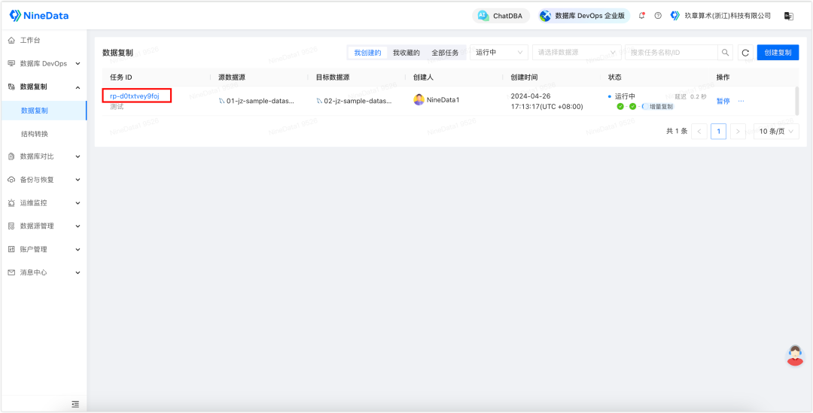Screen dimensions: 813x413
Task: Refresh the task list
Action: pyautogui.click(x=745, y=53)
